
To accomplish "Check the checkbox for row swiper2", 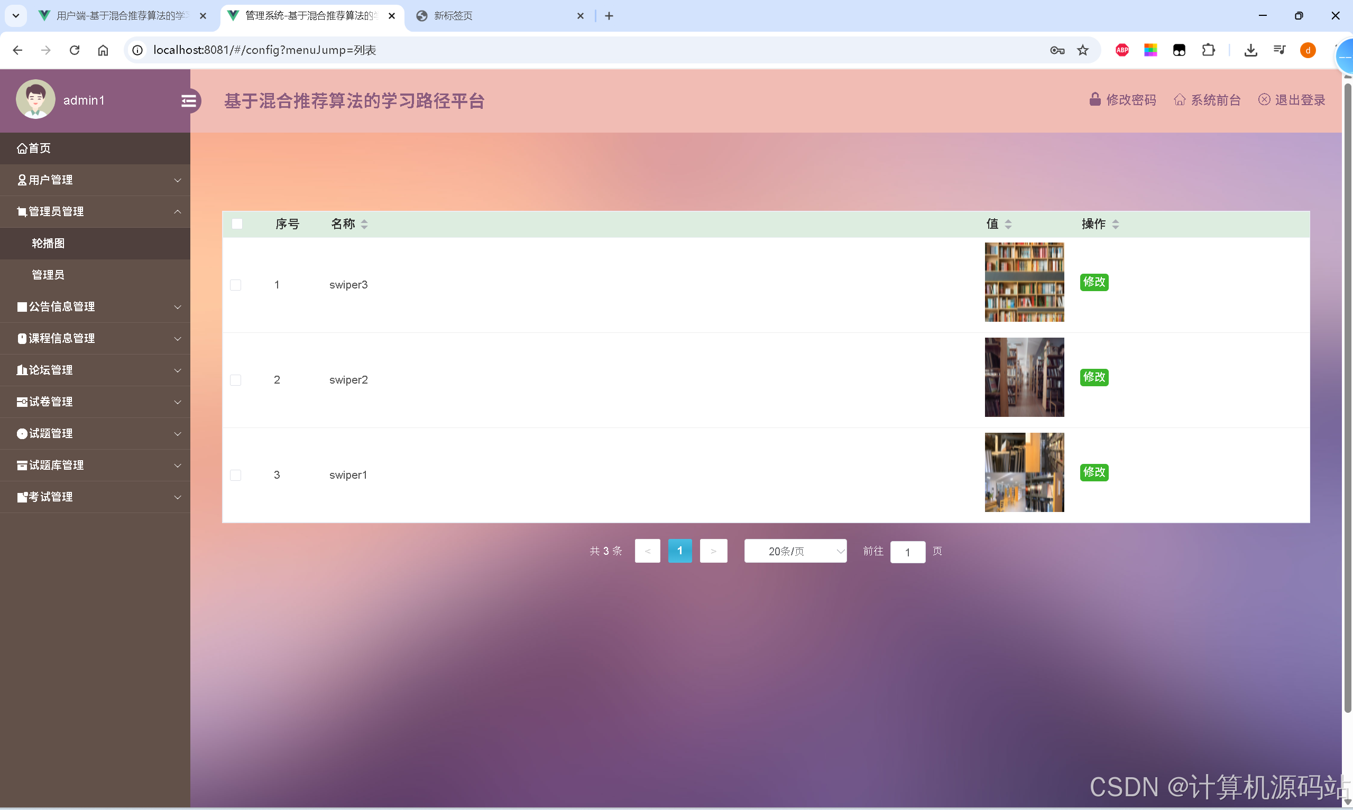I will point(235,379).
